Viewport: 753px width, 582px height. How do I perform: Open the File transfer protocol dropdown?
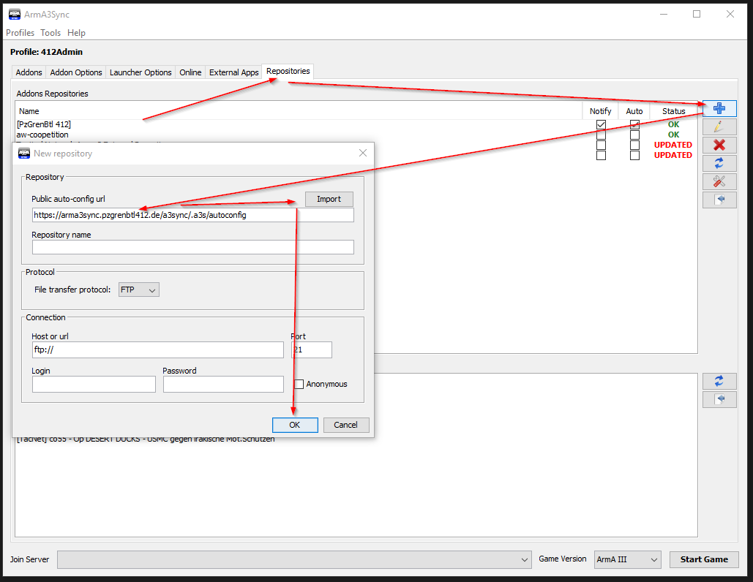[139, 290]
